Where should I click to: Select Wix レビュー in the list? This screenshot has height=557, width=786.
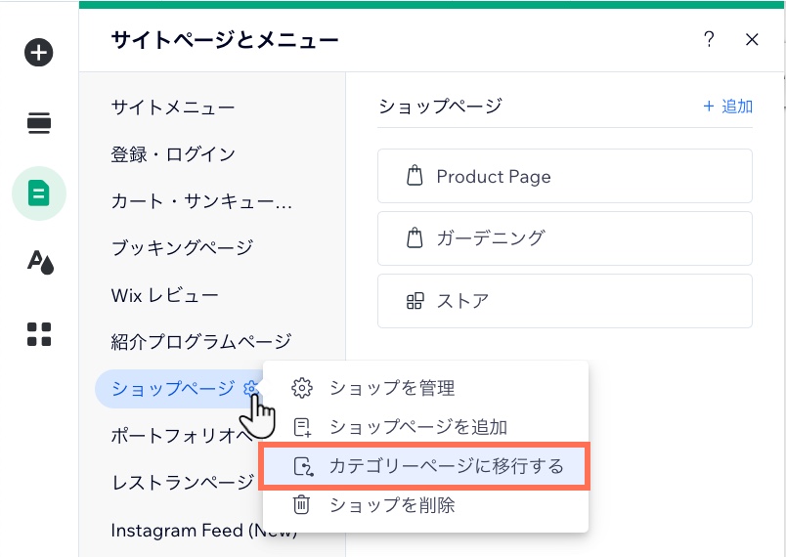[164, 295]
